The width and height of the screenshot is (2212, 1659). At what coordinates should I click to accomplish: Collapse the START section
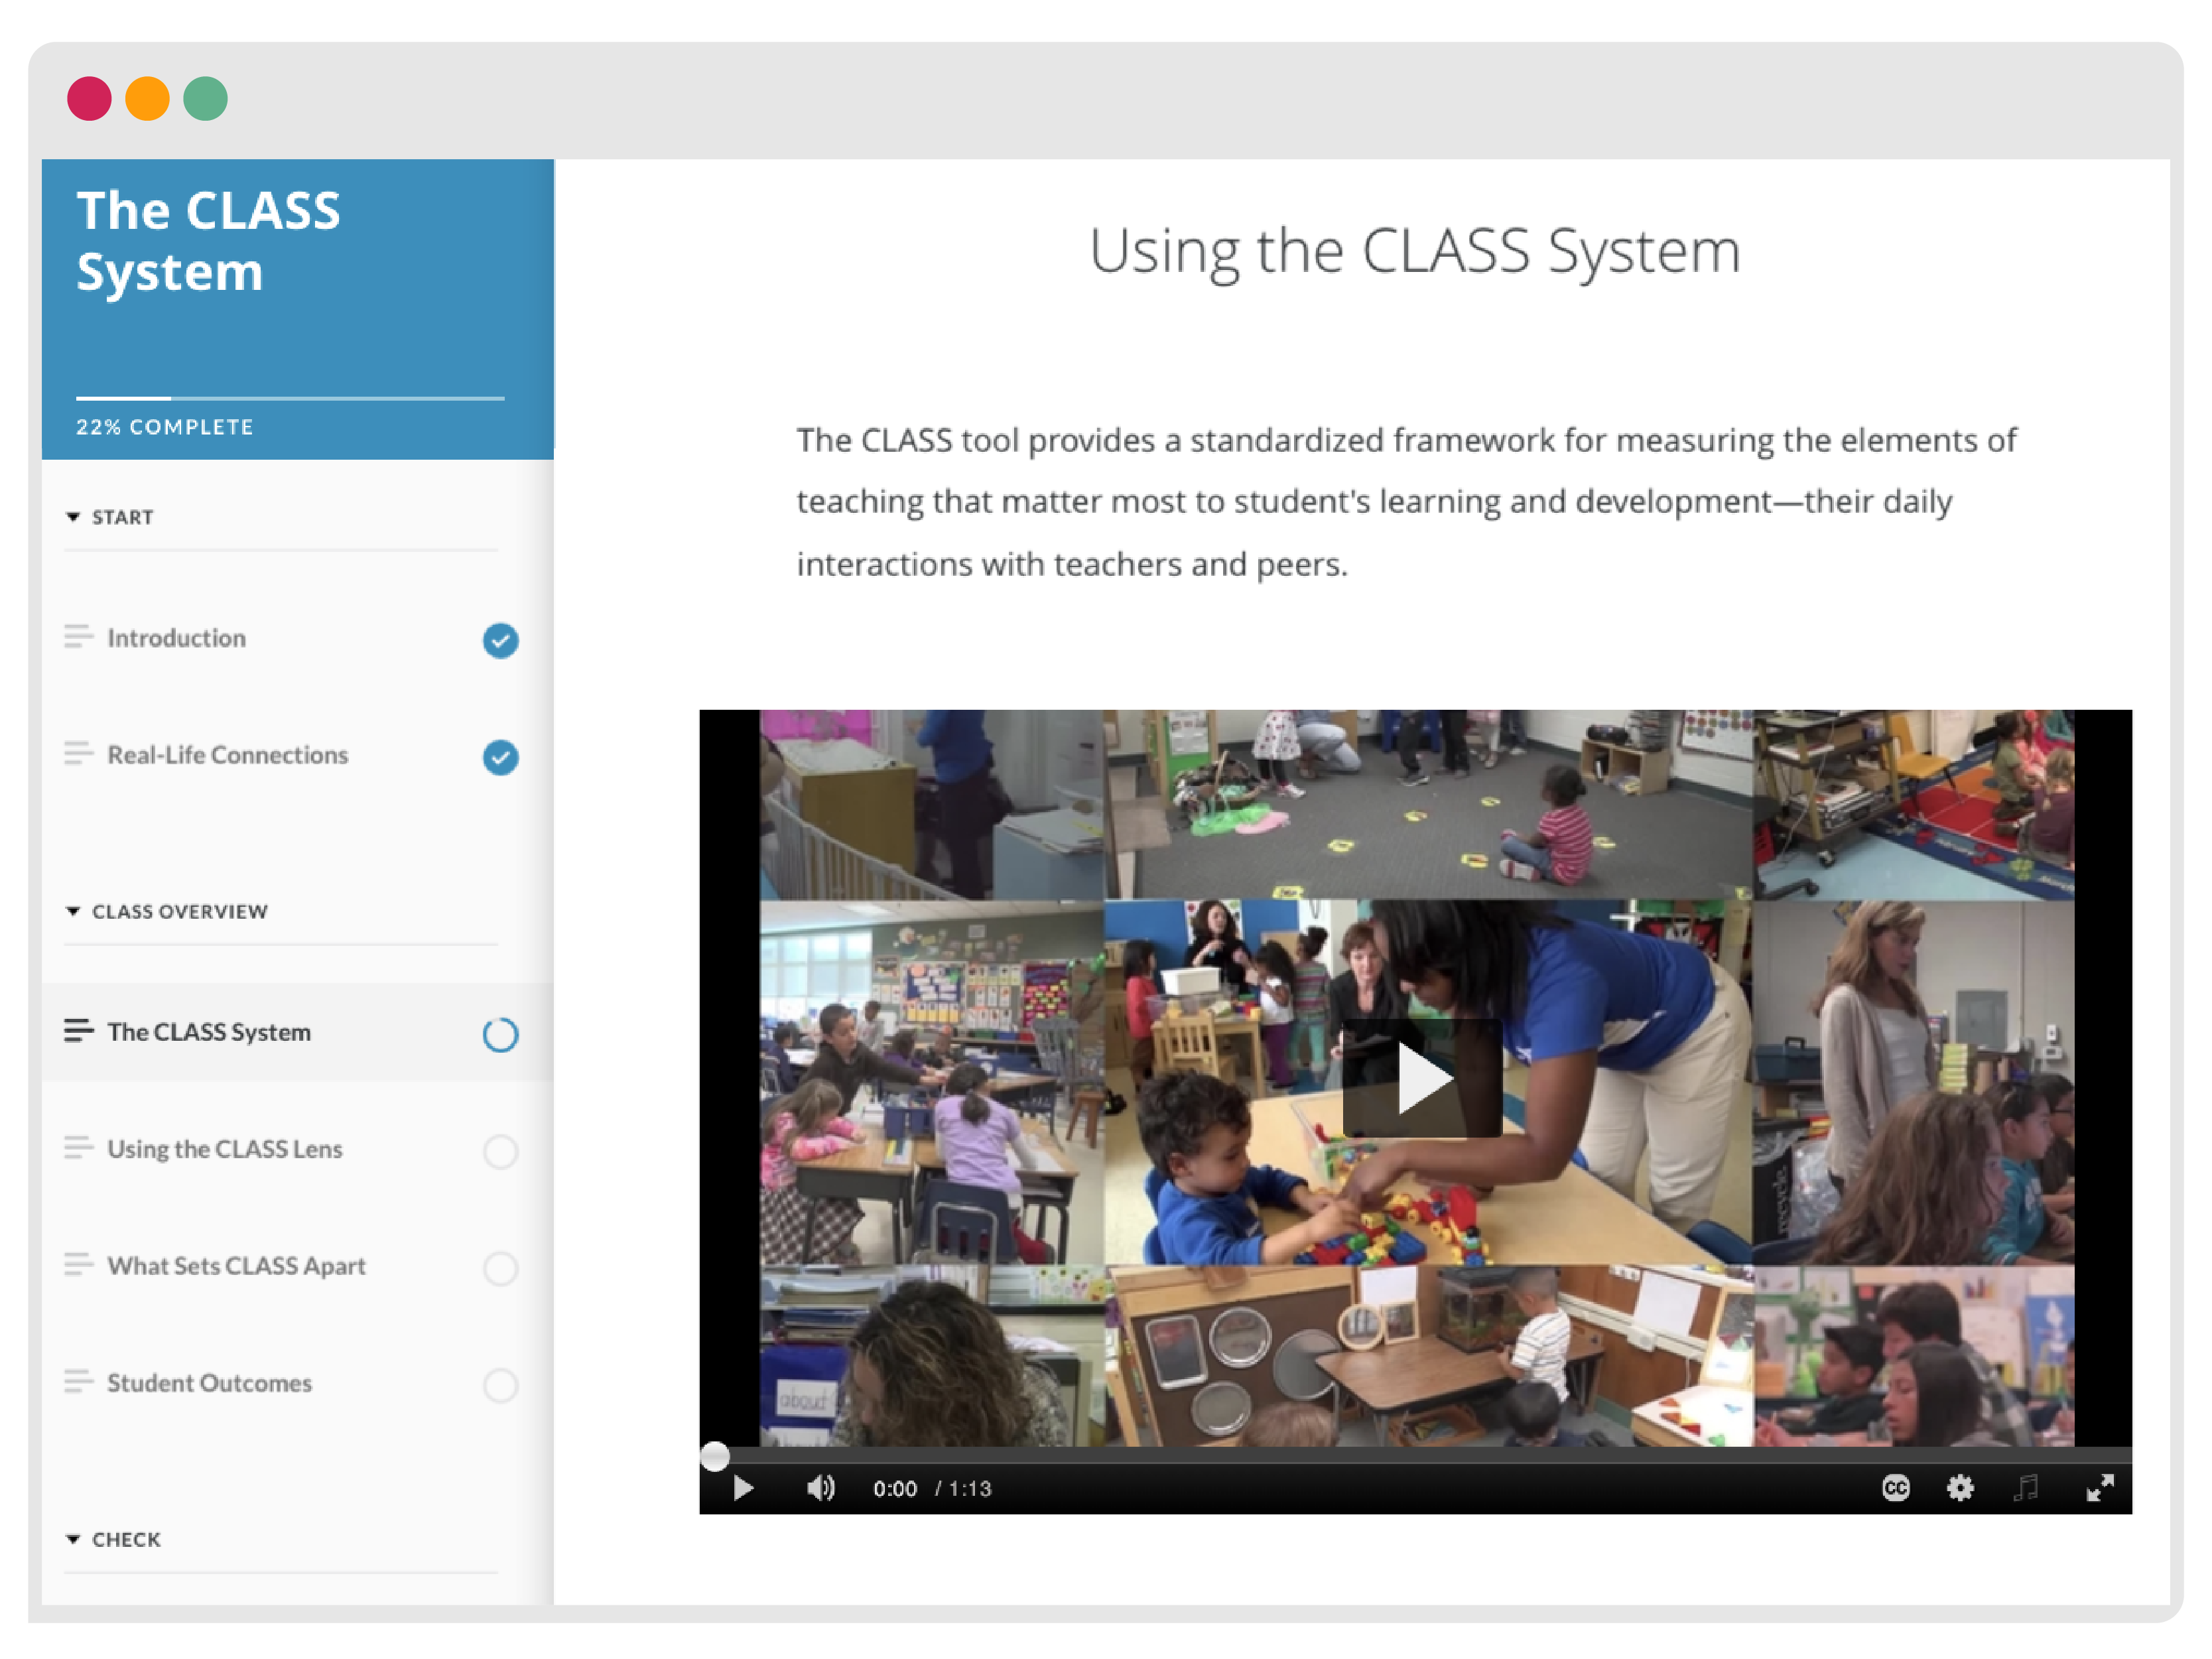73,517
